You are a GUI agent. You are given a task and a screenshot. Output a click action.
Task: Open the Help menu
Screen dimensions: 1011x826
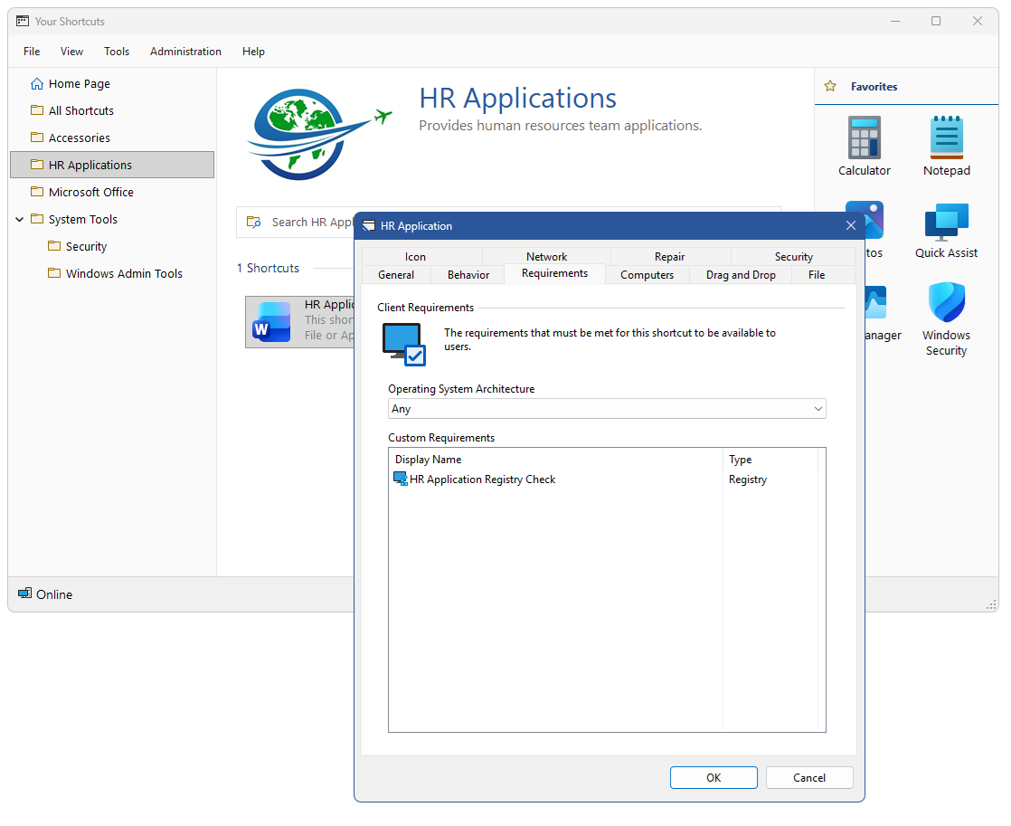(253, 52)
